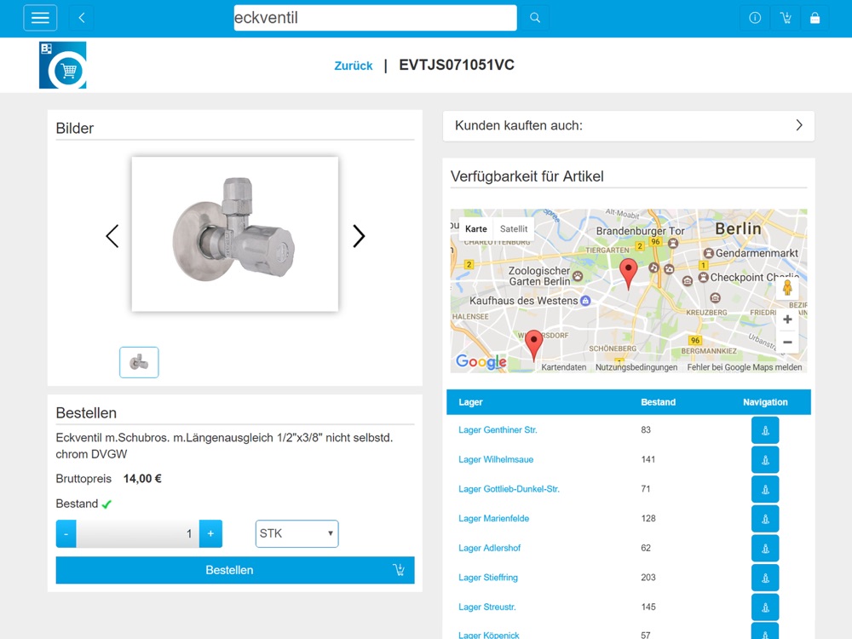This screenshot has height=639, width=852.
Task: Increase quantity with plus button
Action: coord(210,533)
